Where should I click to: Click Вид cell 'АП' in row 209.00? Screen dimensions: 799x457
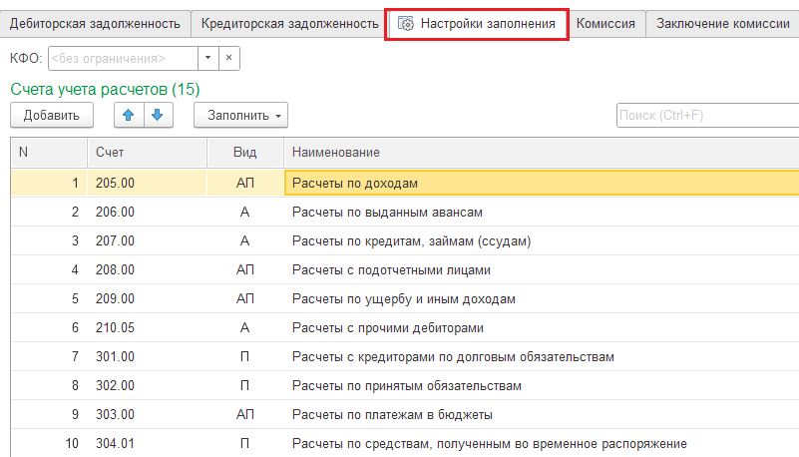(245, 299)
